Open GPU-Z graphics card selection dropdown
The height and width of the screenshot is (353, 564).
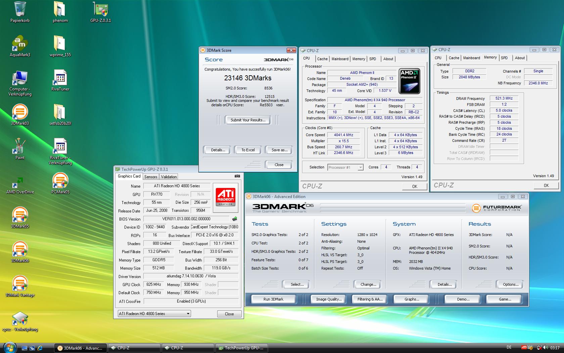(154, 314)
